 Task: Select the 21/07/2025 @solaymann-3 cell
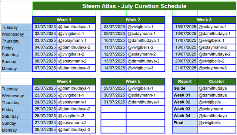(x=216, y=68)
